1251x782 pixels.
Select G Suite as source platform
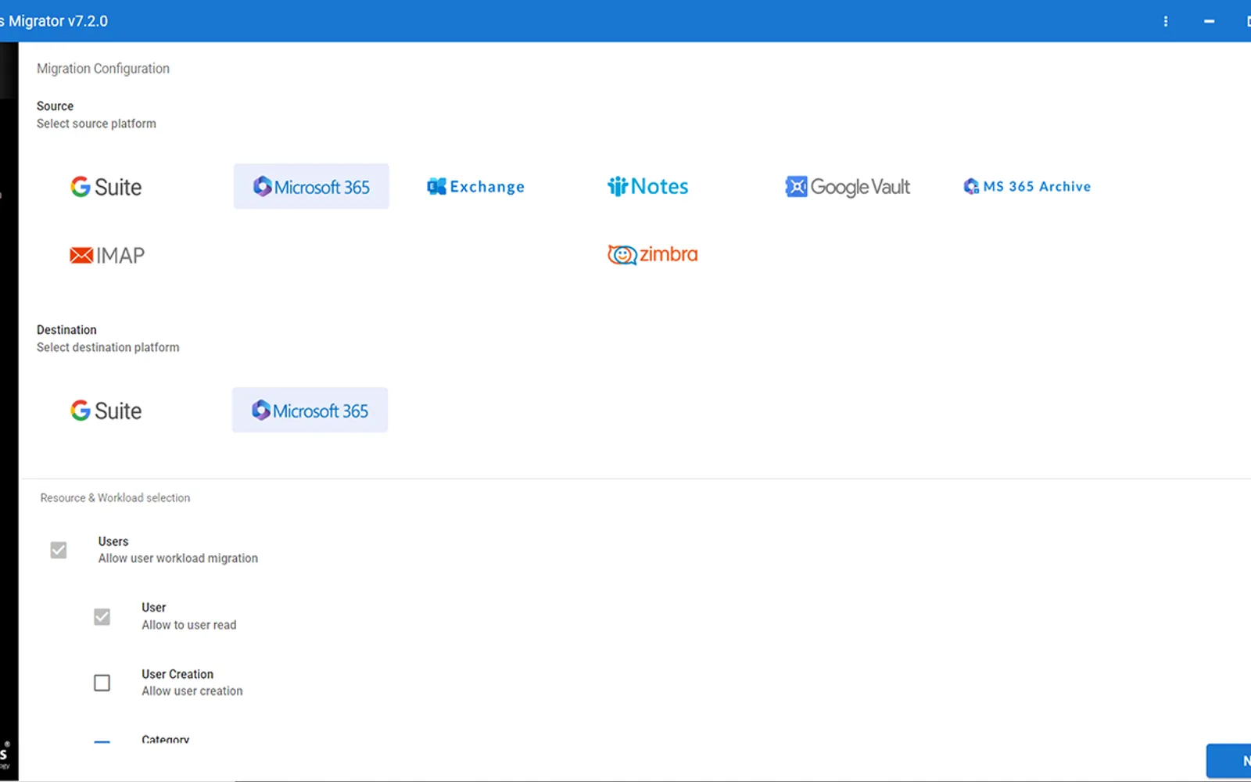(x=106, y=187)
